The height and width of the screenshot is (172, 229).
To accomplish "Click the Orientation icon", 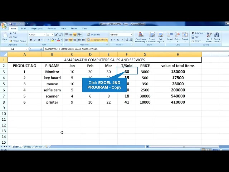I will [79, 34].
